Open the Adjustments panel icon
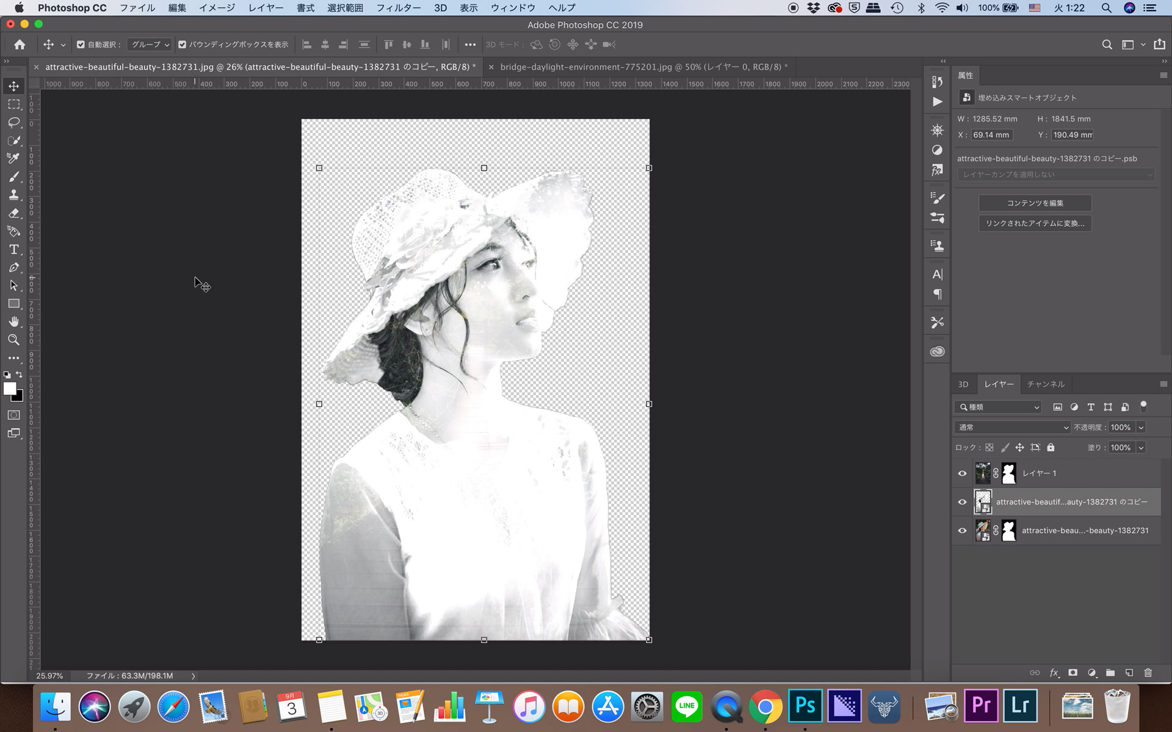This screenshot has width=1172, height=732. [937, 150]
